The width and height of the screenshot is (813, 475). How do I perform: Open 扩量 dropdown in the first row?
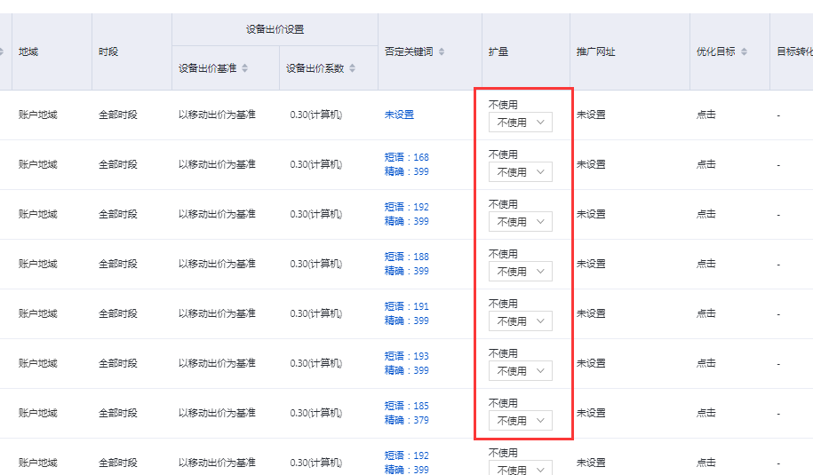coord(521,123)
